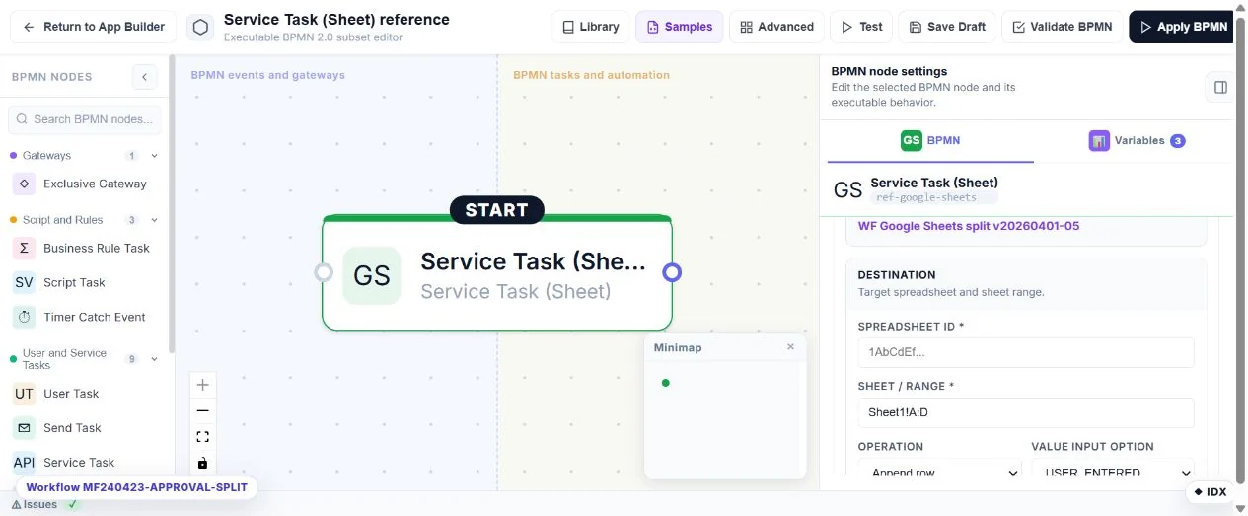This screenshot has width=1248, height=516.
Task: Click the User Task UT icon
Action: click(25, 394)
